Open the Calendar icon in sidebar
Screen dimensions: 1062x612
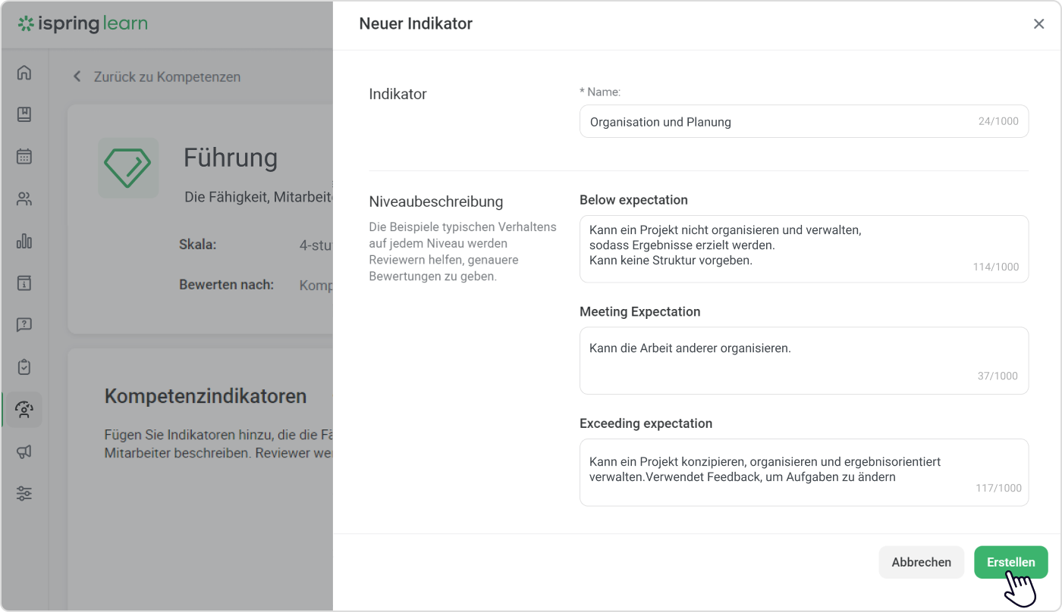(x=24, y=157)
